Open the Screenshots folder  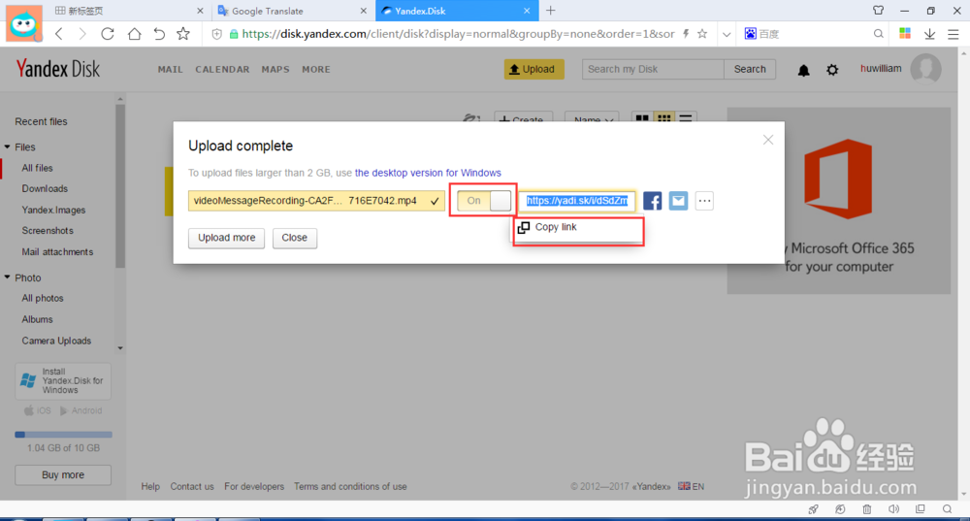(x=48, y=230)
